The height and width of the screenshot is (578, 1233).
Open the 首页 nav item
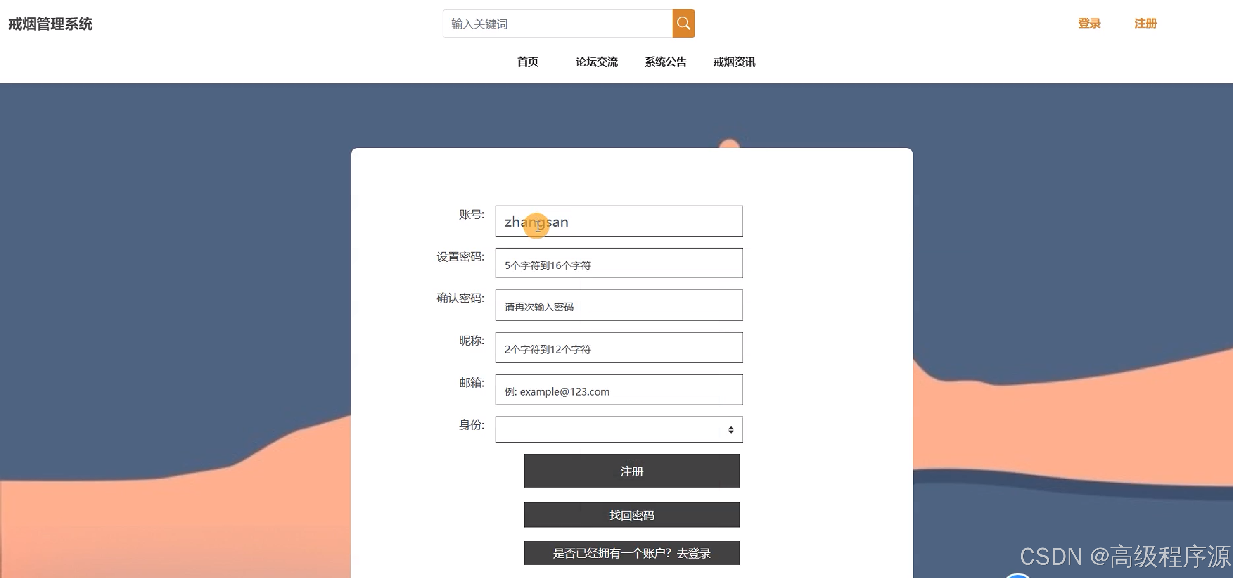tap(527, 62)
